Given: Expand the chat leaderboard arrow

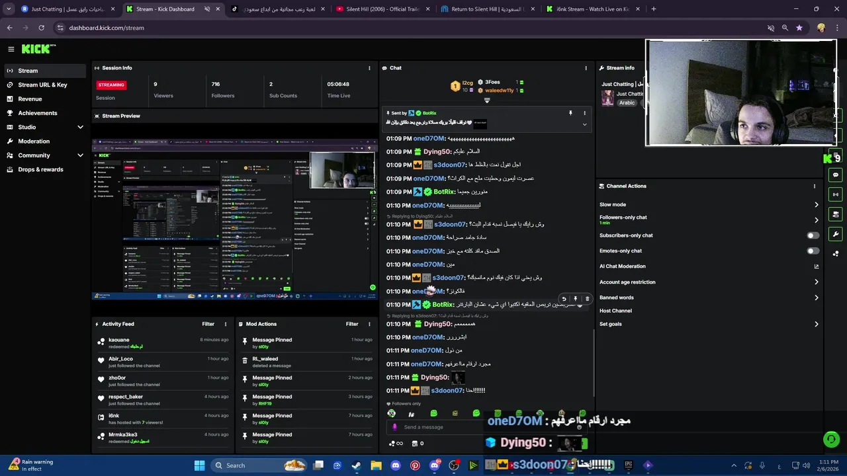Looking at the screenshot, I should [487, 100].
